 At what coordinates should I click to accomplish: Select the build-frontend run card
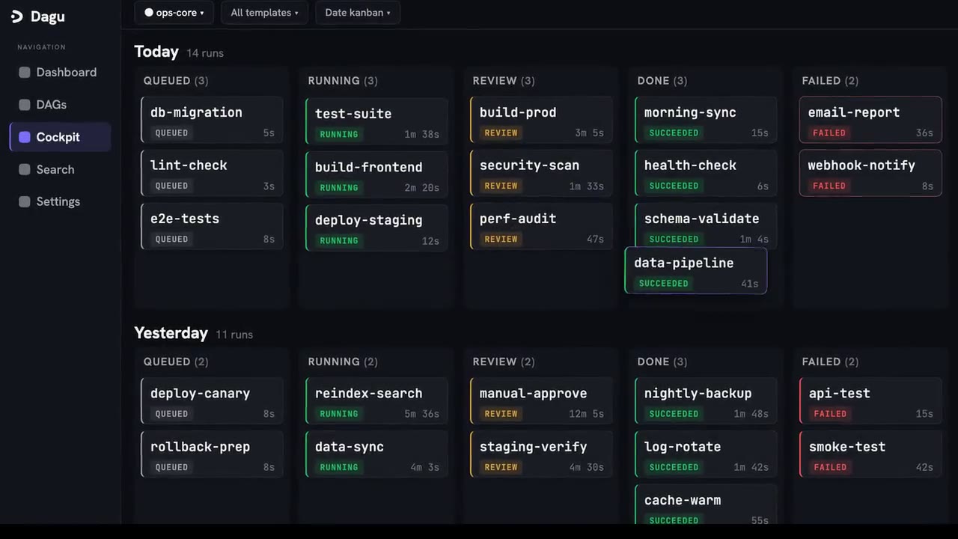[x=376, y=174]
